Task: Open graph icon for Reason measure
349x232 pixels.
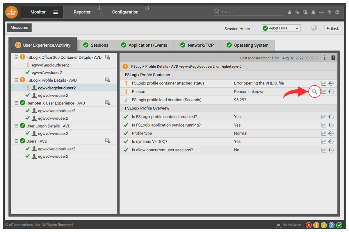Action: pos(324,92)
